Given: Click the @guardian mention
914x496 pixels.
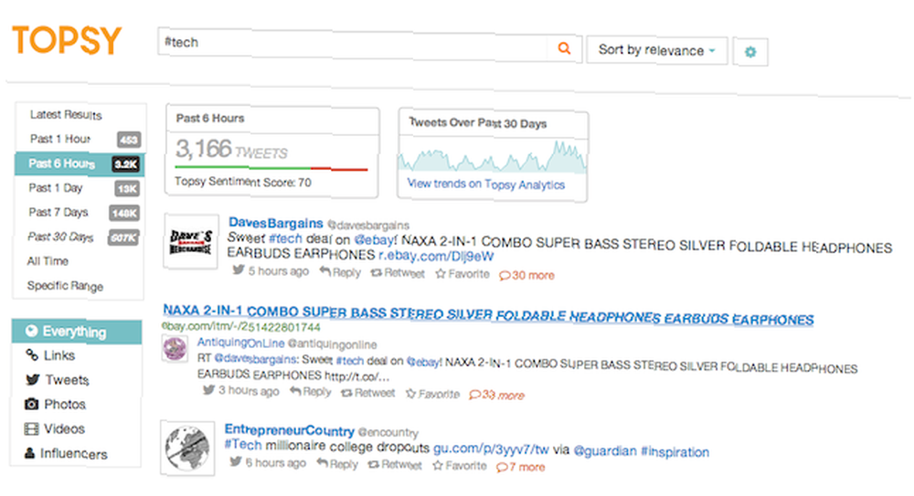Looking at the screenshot, I should pos(605,451).
